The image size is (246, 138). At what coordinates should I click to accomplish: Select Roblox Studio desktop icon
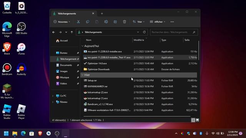(7, 112)
